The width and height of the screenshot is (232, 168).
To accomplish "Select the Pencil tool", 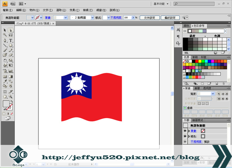I will point(10,50).
